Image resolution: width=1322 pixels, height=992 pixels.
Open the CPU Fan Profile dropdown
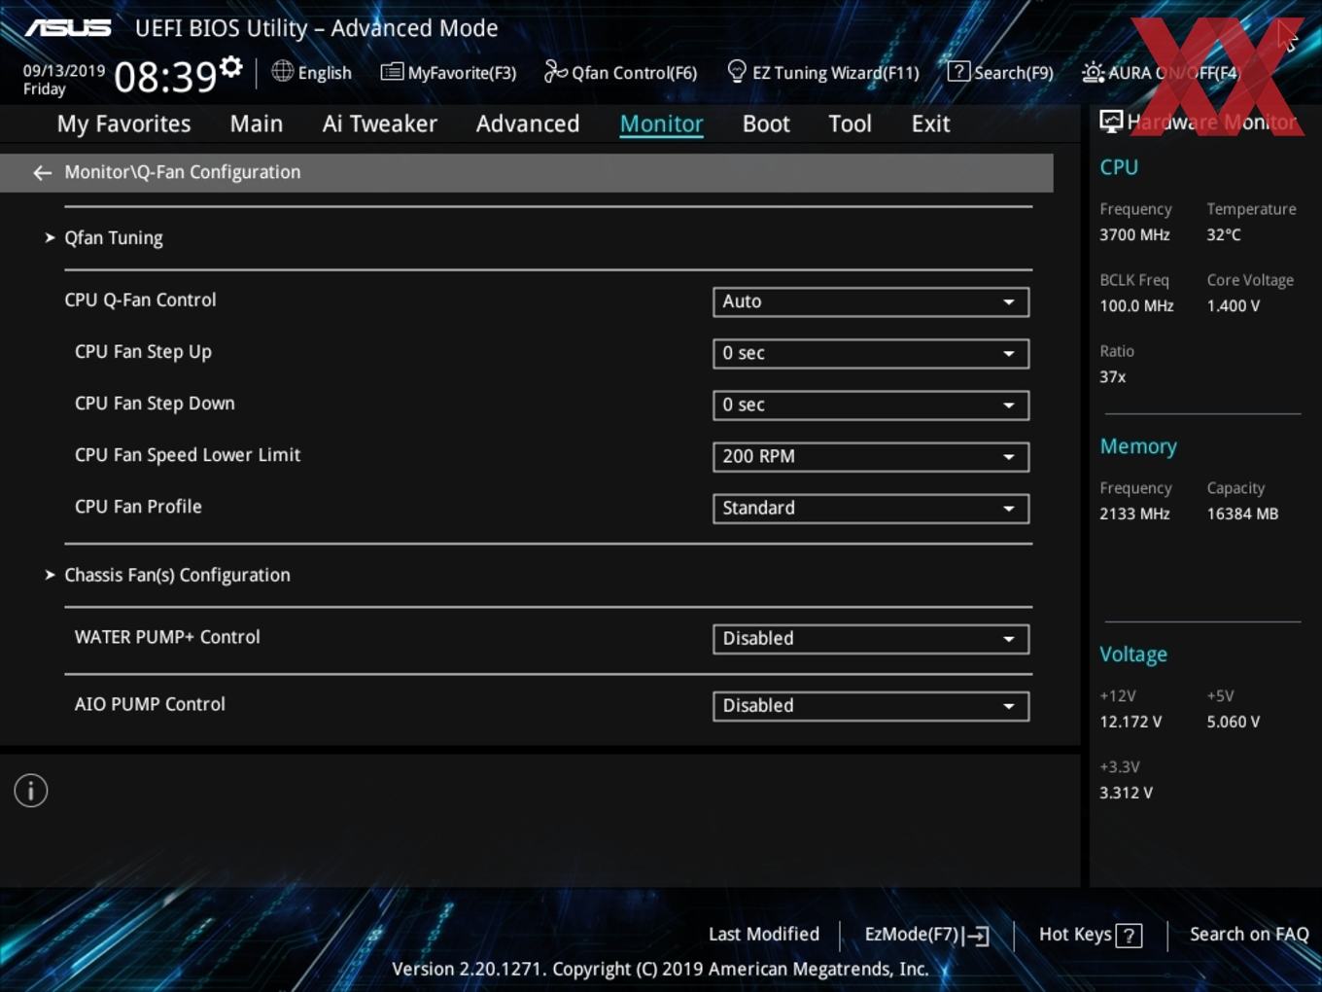(x=871, y=508)
